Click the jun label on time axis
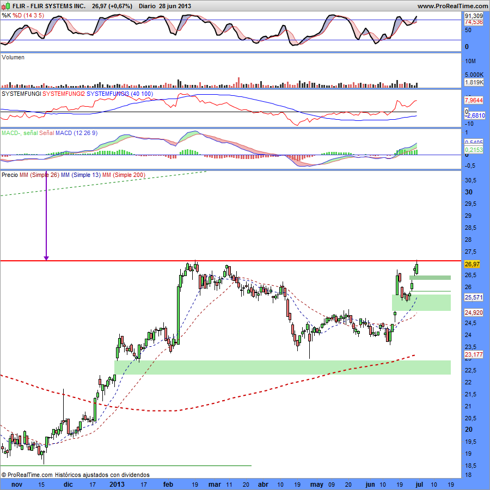 click(x=370, y=485)
